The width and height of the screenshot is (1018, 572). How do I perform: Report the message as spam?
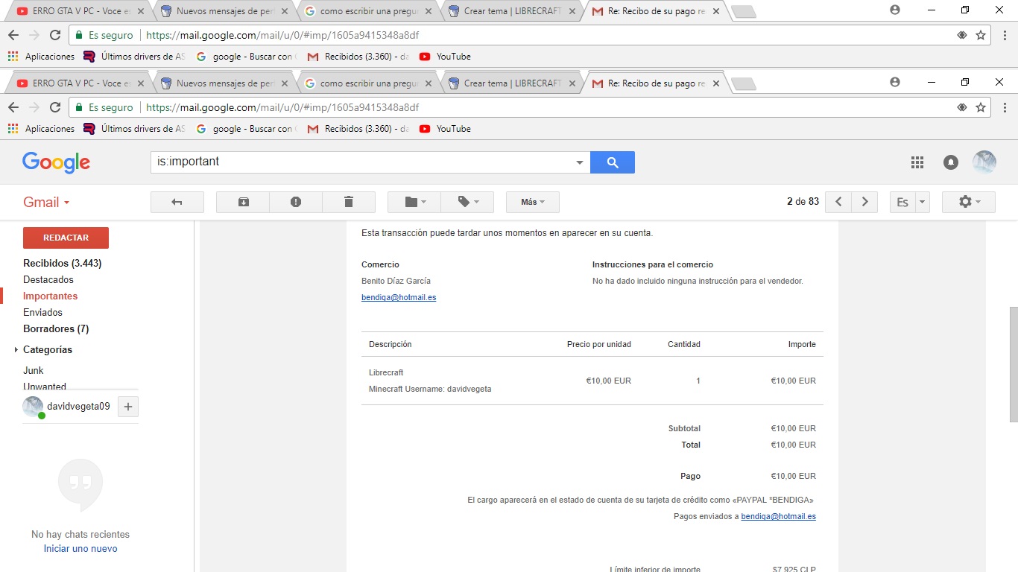click(296, 202)
